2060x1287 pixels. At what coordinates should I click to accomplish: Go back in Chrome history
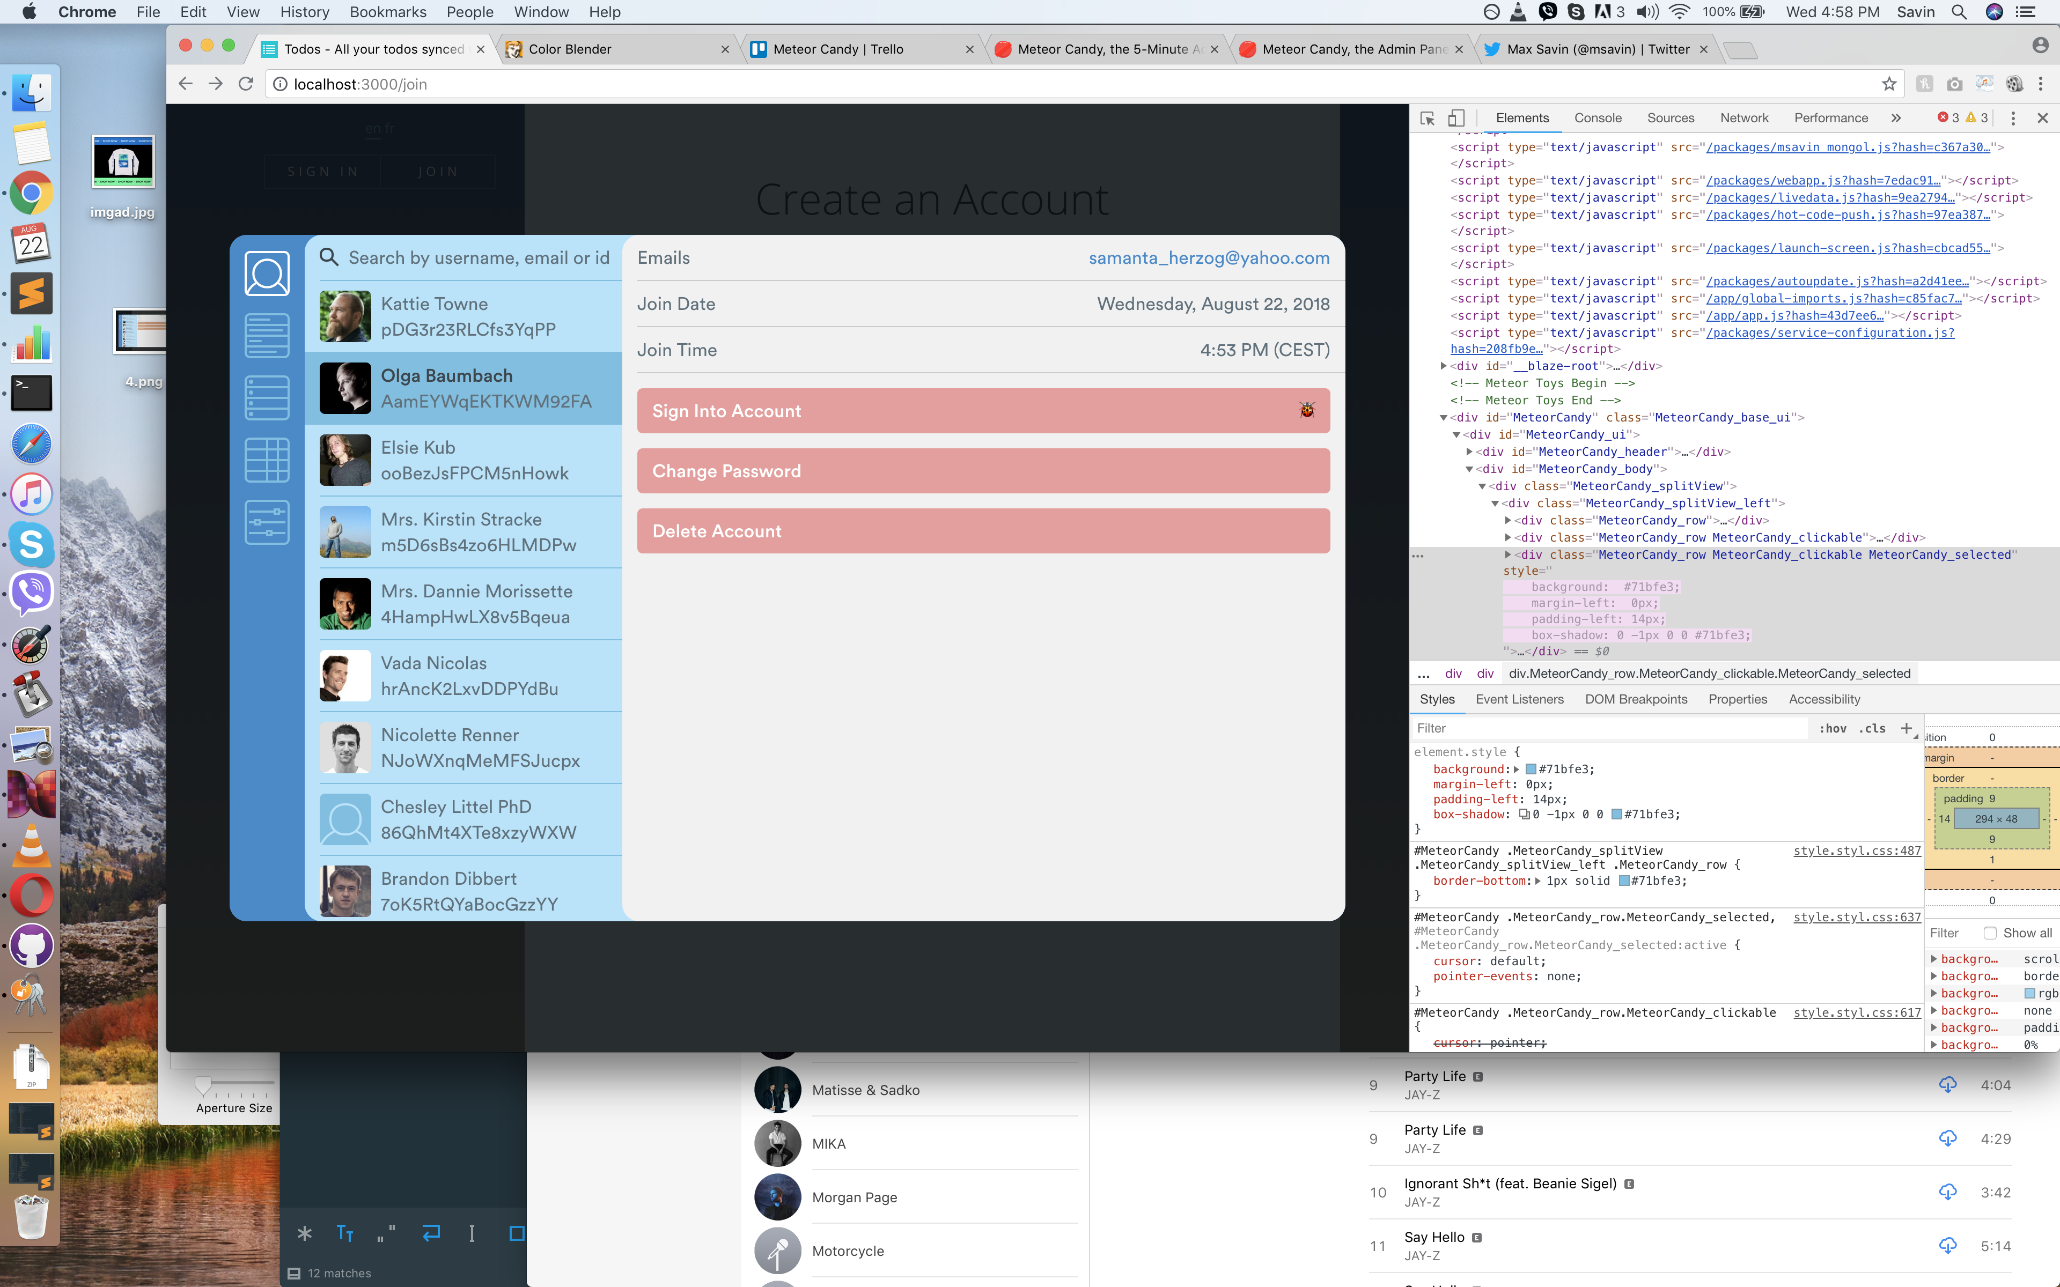point(186,84)
